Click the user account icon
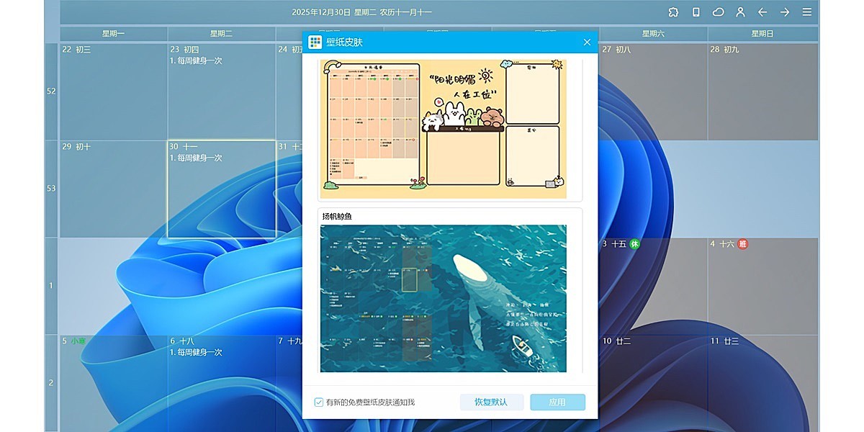This screenshot has height=432, width=864. pos(740,12)
